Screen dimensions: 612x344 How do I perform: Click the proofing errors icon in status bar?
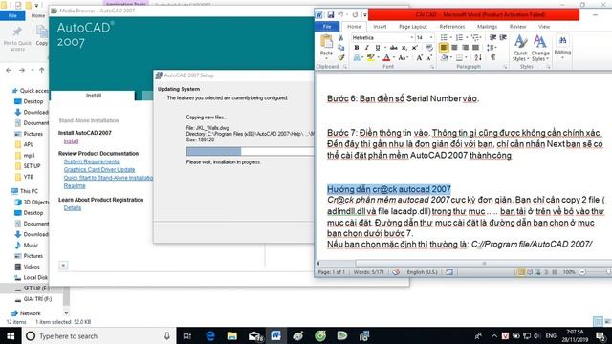[x=396, y=272]
